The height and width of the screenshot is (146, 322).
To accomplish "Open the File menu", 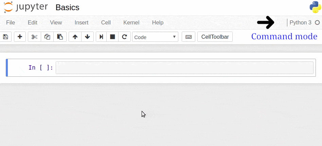I will (x=11, y=22).
